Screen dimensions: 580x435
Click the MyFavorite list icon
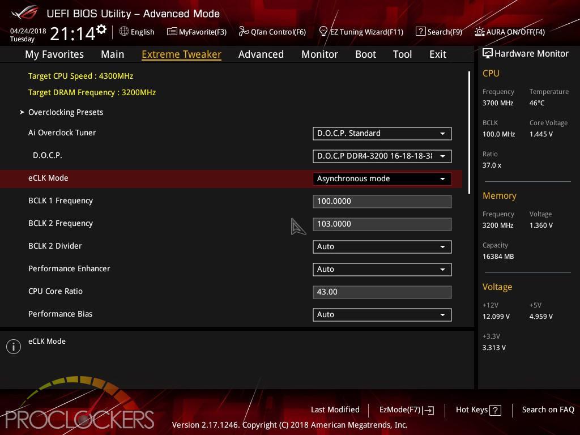(x=172, y=32)
